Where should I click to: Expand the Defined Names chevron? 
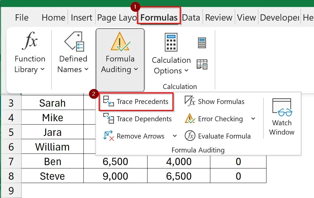86,69
